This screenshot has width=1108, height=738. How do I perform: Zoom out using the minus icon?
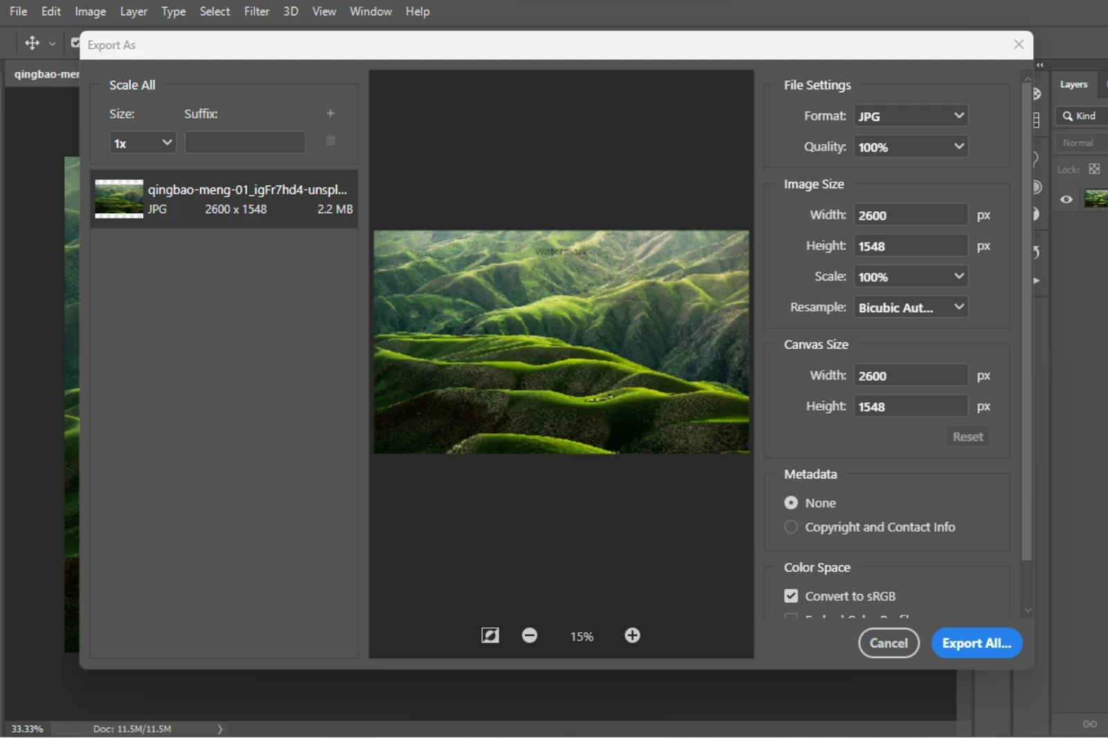(529, 635)
